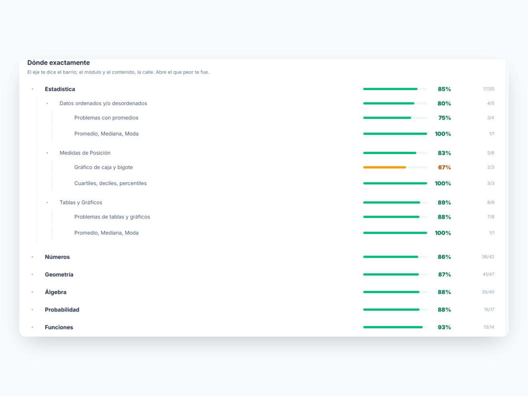This screenshot has height=396, width=528.
Task: Expand the Geometría section arrow
Action: click(33, 274)
